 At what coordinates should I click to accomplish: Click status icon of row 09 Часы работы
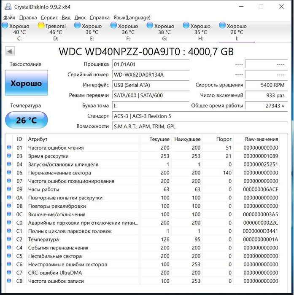(x=9, y=189)
